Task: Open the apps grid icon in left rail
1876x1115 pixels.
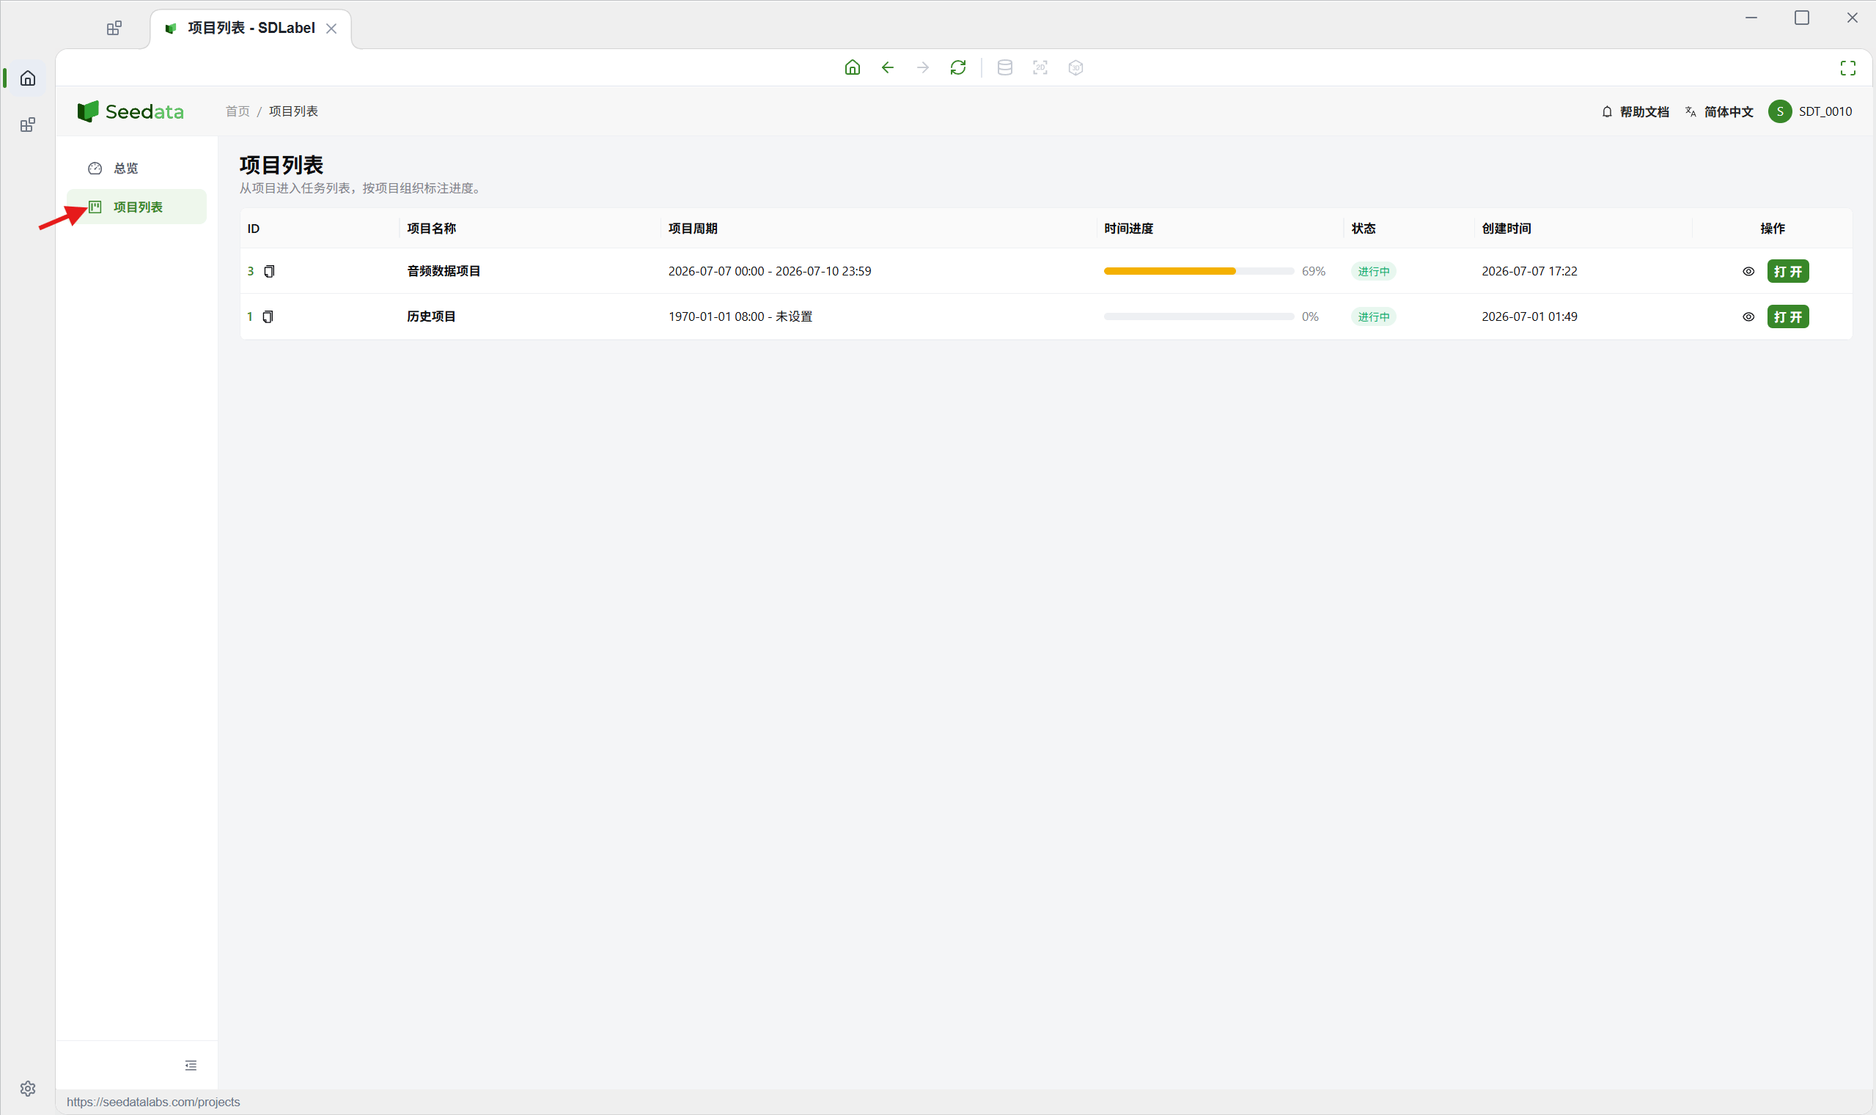Action: coord(28,125)
